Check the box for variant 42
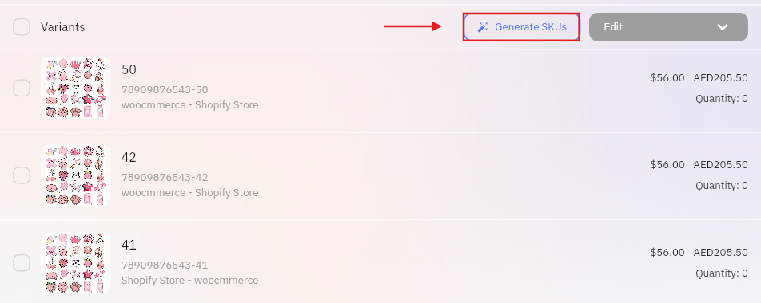The height and width of the screenshot is (303, 761). click(x=22, y=175)
